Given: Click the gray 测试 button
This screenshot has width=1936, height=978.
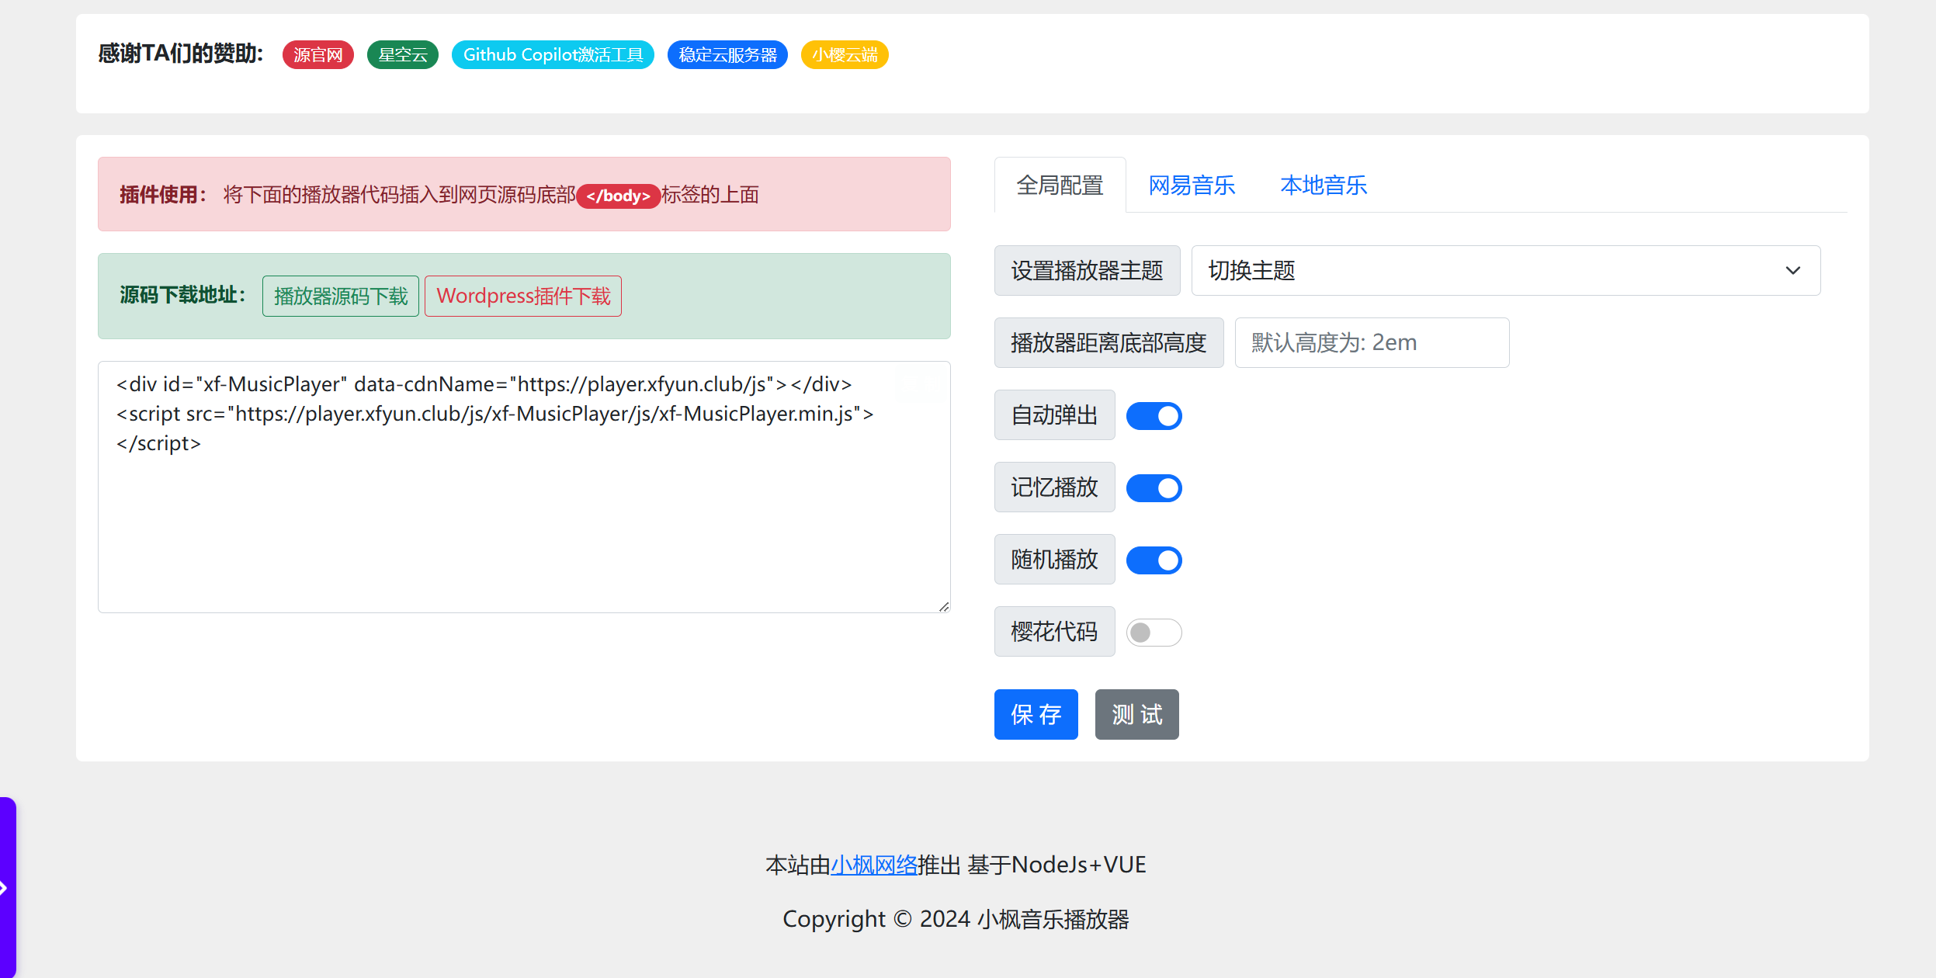Looking at the screenshot, I should point(1136,714).
